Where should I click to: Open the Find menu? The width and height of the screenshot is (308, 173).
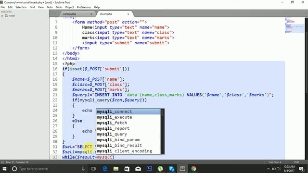pos(32,7)
